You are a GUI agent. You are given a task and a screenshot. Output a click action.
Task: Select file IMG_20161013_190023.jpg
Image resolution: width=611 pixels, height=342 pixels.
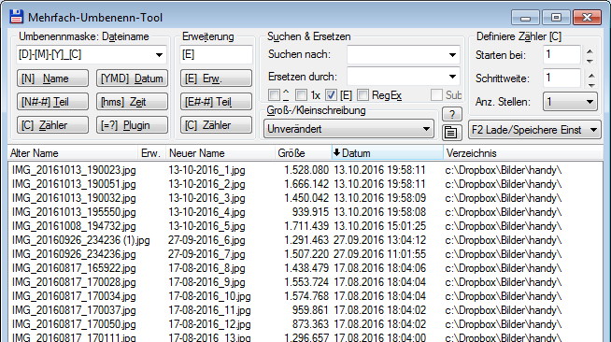(x=74, y=170)
